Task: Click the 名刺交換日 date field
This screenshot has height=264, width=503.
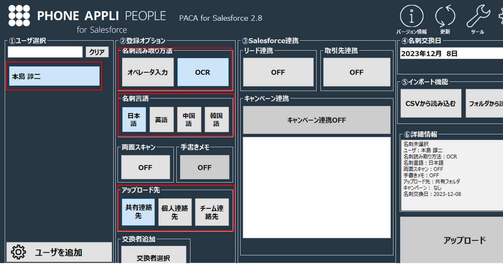Action: 451,53
